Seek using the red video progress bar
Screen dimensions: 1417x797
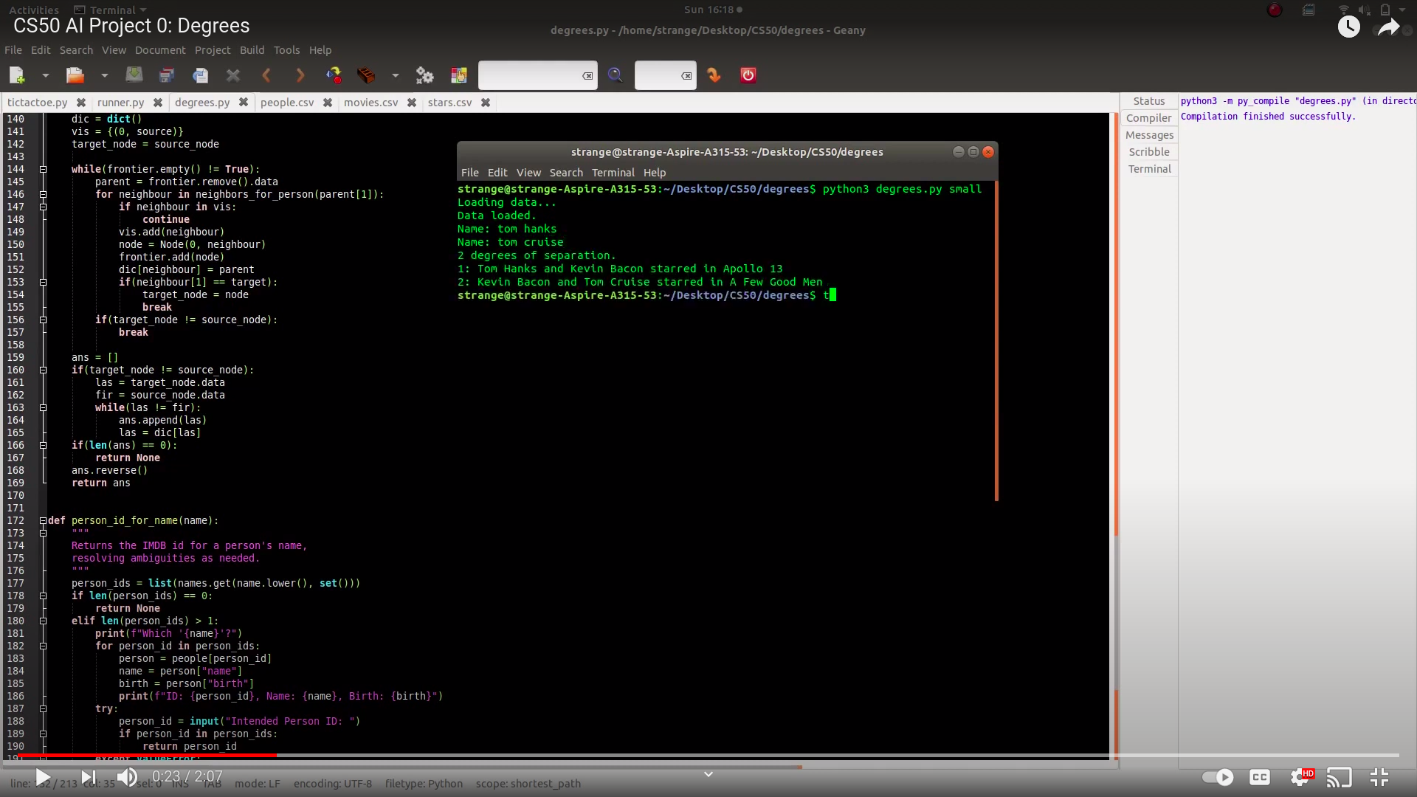(148, 755)
